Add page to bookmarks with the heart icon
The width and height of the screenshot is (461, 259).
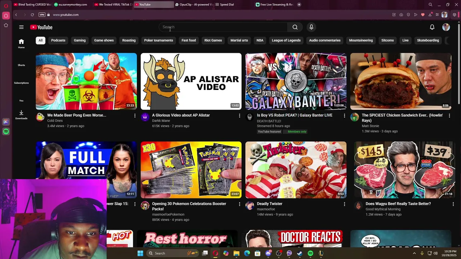(x=423, y=15)
